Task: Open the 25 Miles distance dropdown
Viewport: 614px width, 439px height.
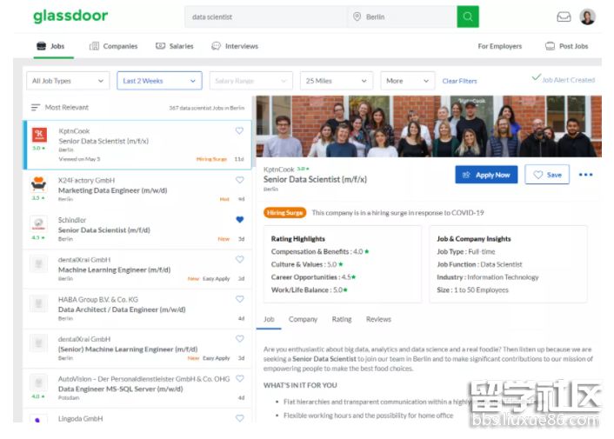Action: pyautogui.click(x=337, y=81)
